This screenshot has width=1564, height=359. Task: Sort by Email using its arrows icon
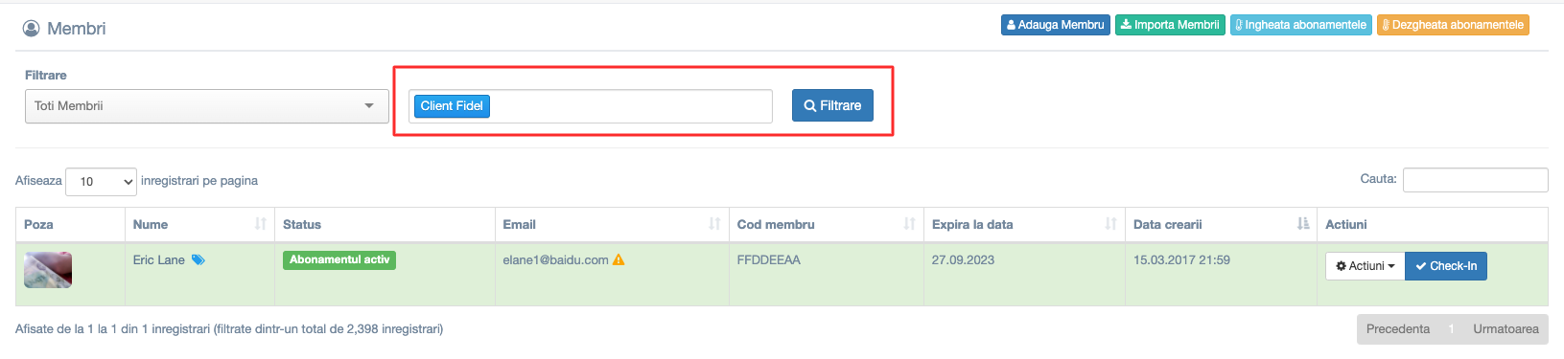(x=714, y=224)
